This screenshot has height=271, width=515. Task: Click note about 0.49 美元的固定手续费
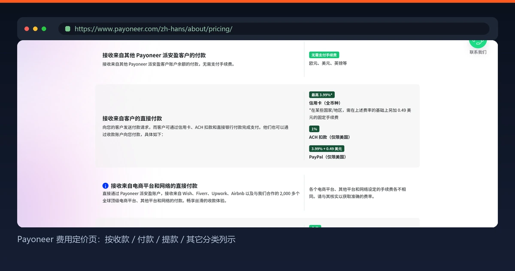[360, 114]
